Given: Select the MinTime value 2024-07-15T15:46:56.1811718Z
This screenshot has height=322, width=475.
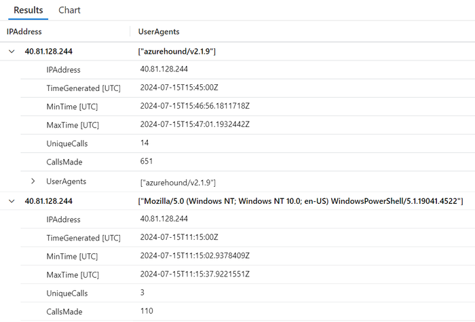Looking at the screenshot, I should 195,107.
